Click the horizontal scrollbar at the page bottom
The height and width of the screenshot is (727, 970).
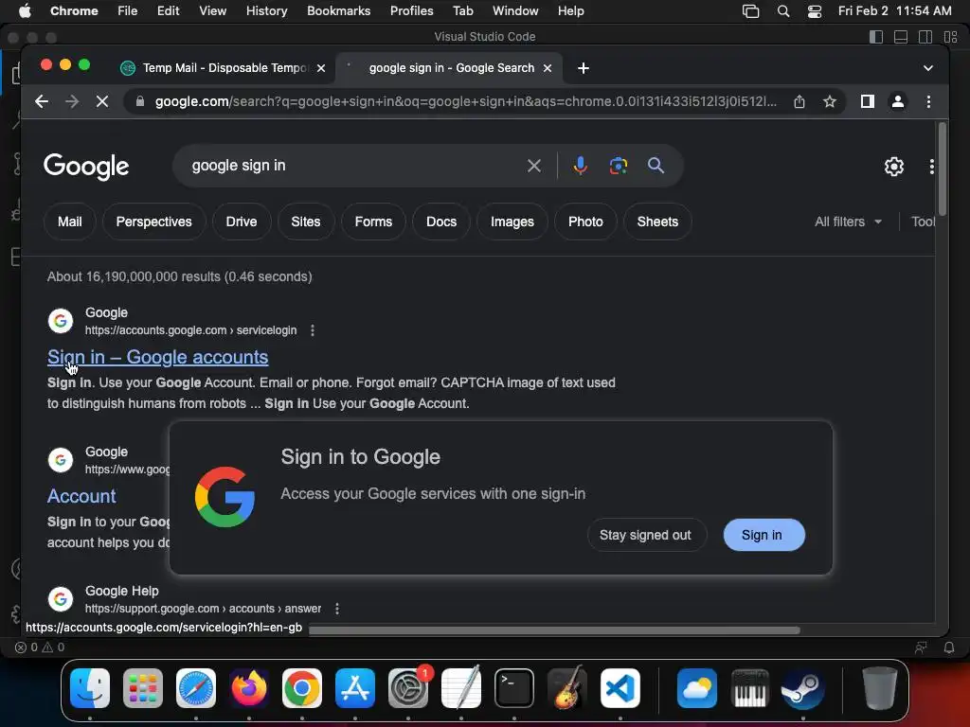[x=554, y=630]
